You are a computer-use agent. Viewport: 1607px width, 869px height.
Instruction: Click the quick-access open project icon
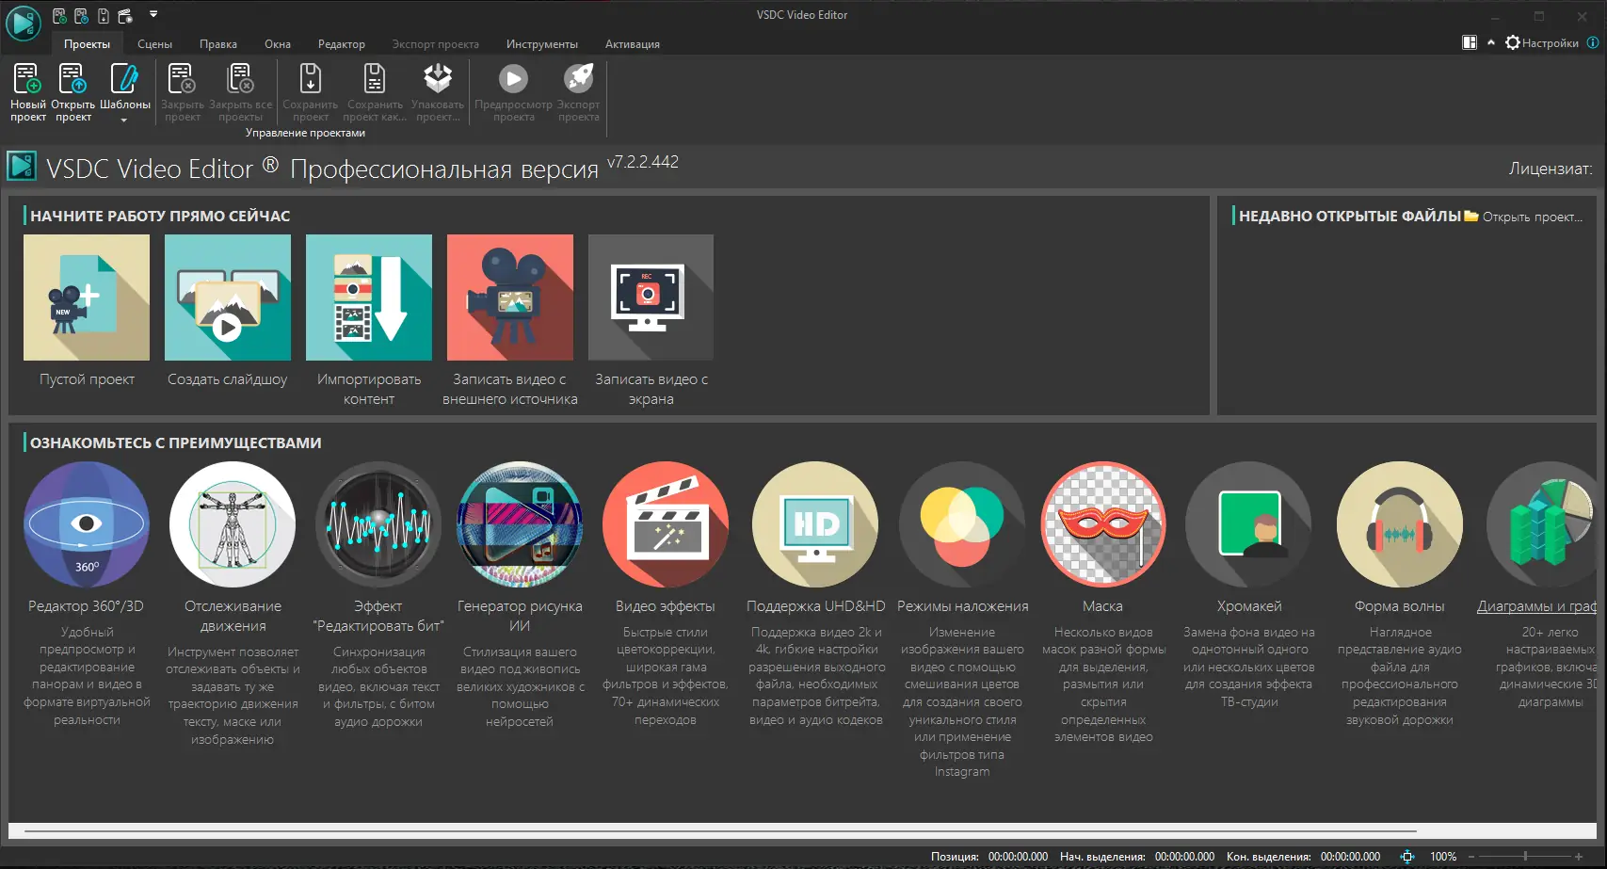[x=81, y=15]
